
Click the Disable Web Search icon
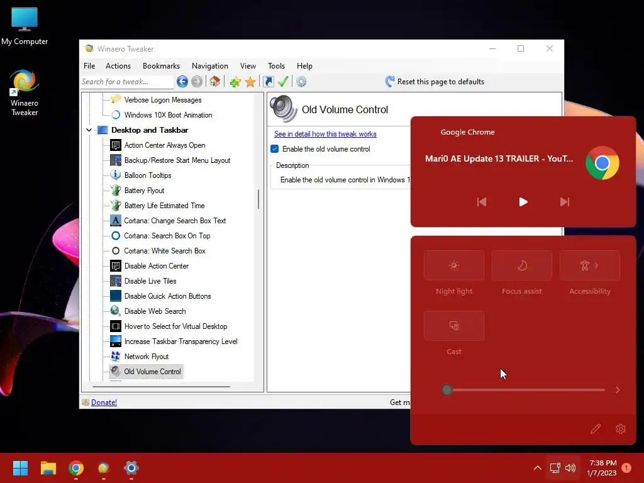pyautogui.click(x=116, y=311)
